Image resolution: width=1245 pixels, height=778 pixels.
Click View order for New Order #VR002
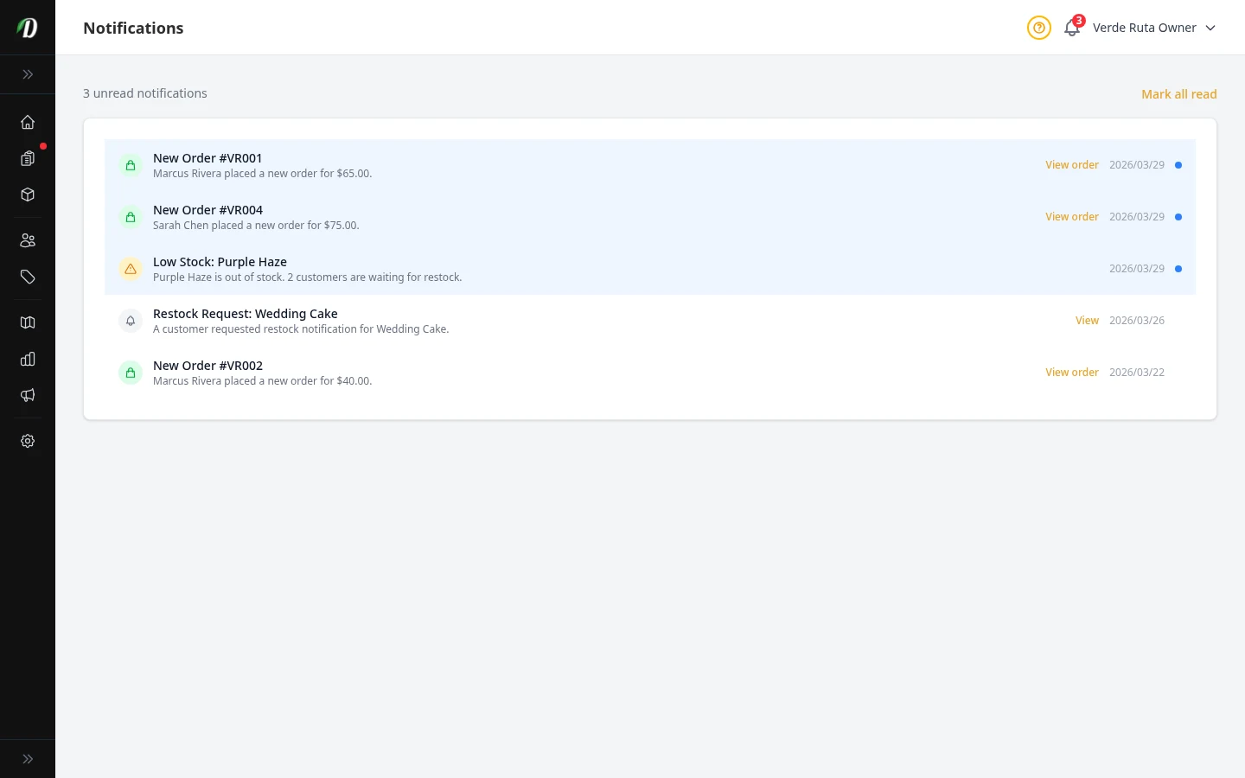[x=1072, y=372]
